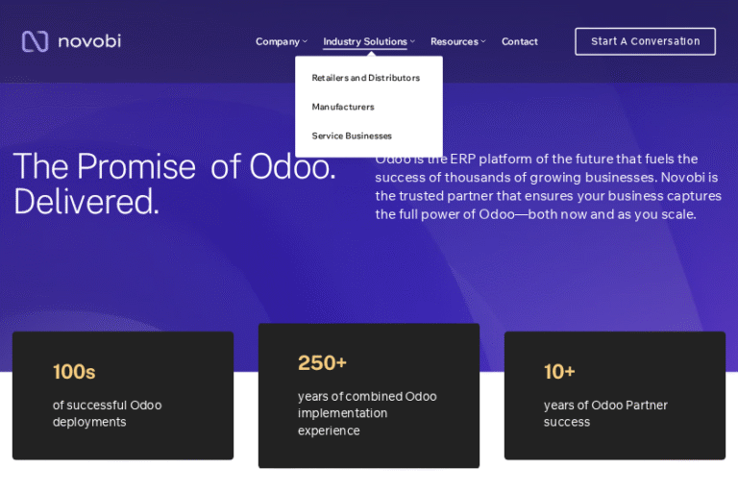
Task: Click the novobi wordmark text
Action: 89,41
